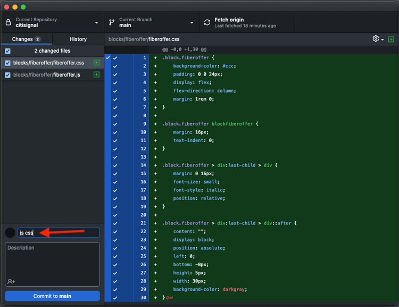Toggle the hunk selection checkmark in diff gutter
The width and height of the screenshot is (399, 307).
pos(107,57)
